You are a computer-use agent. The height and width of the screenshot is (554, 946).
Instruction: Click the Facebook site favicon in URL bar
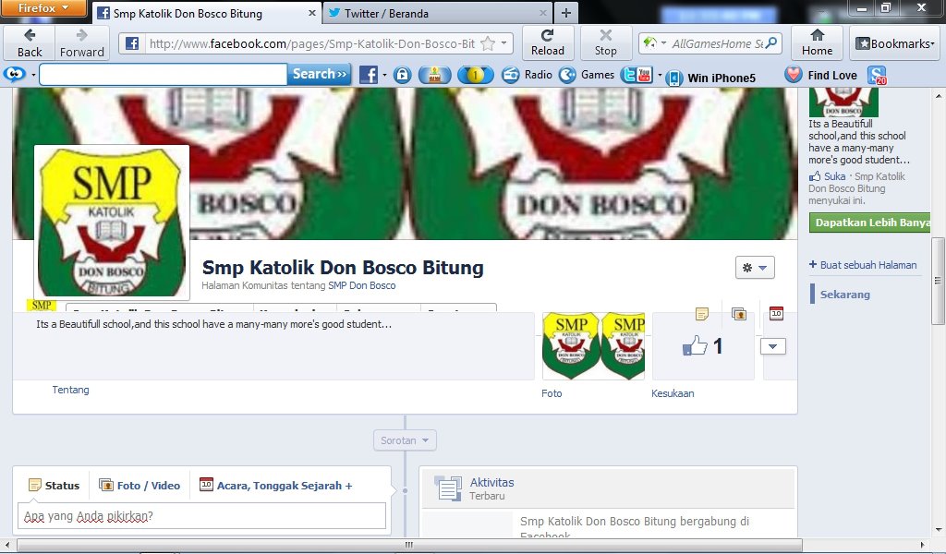point(131,43)
